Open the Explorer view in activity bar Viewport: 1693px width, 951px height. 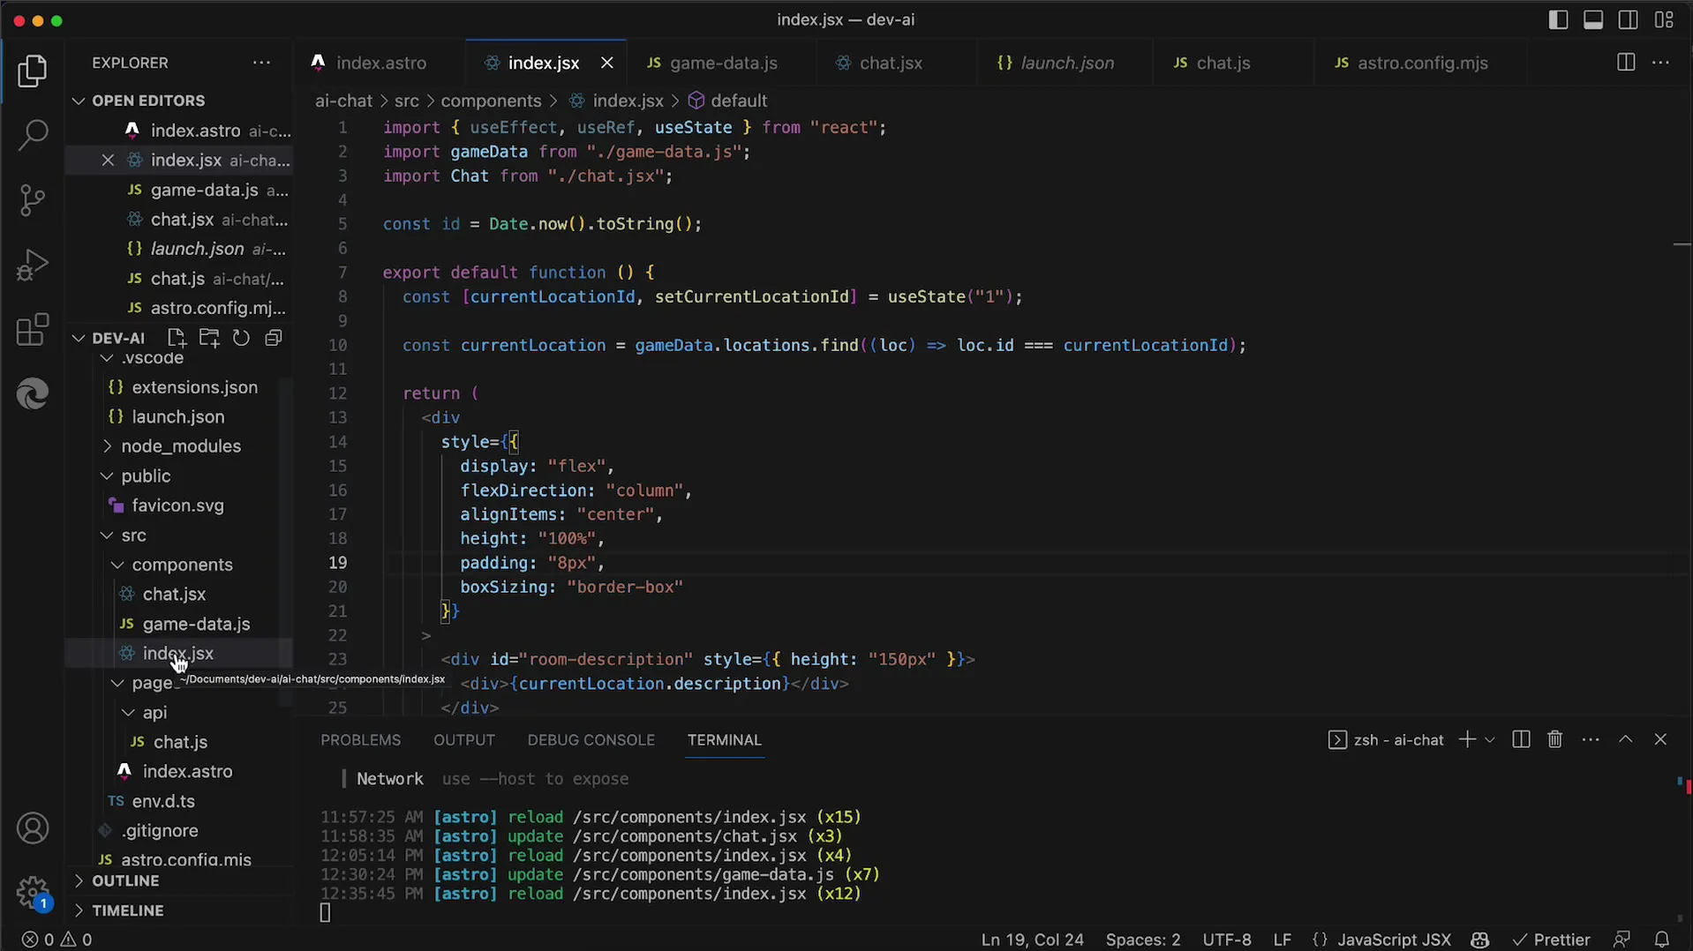point(33,71)
